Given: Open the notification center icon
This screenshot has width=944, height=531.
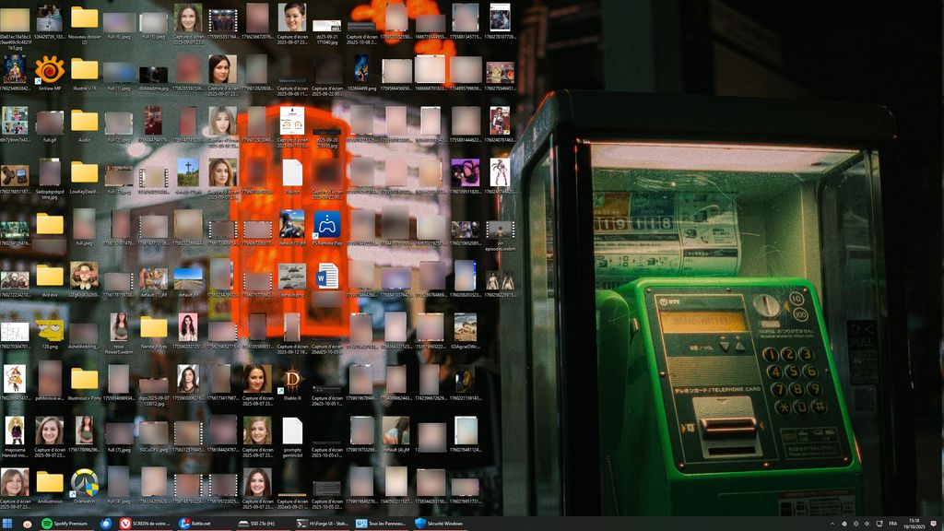Looking at the screenshot, I should tap(933, 524).
